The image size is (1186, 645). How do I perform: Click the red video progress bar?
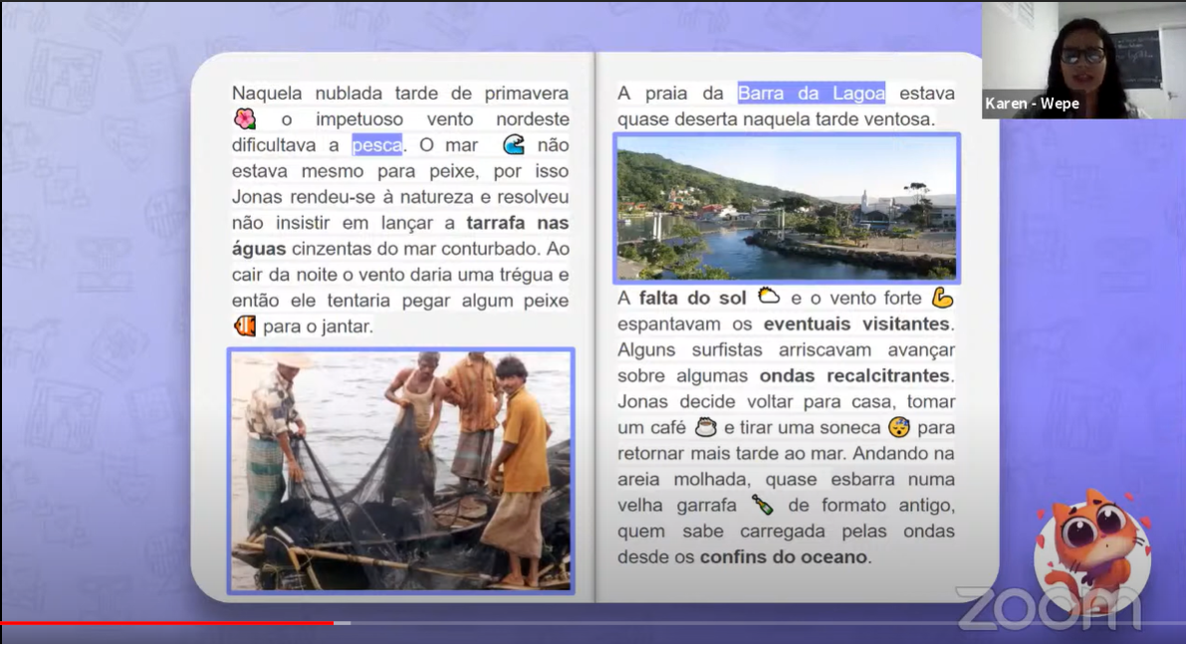[x=167, y=623]
